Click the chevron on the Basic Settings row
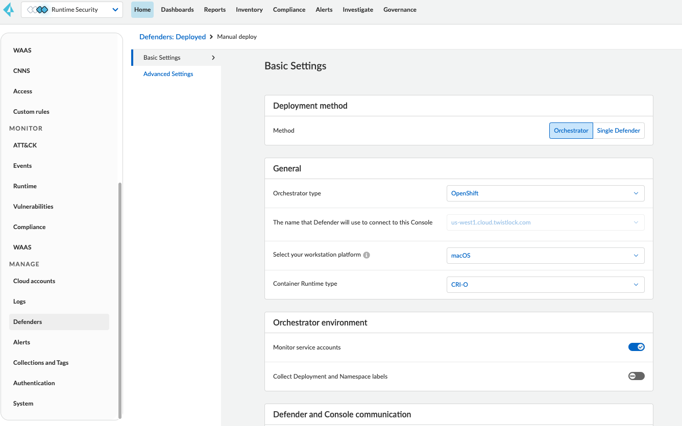The width and height of the screenshot is (682, 426). click(213, 58)
